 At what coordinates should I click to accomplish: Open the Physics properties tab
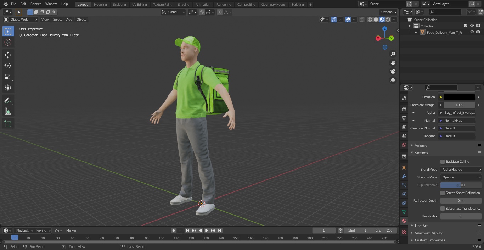tap(404, 194)
